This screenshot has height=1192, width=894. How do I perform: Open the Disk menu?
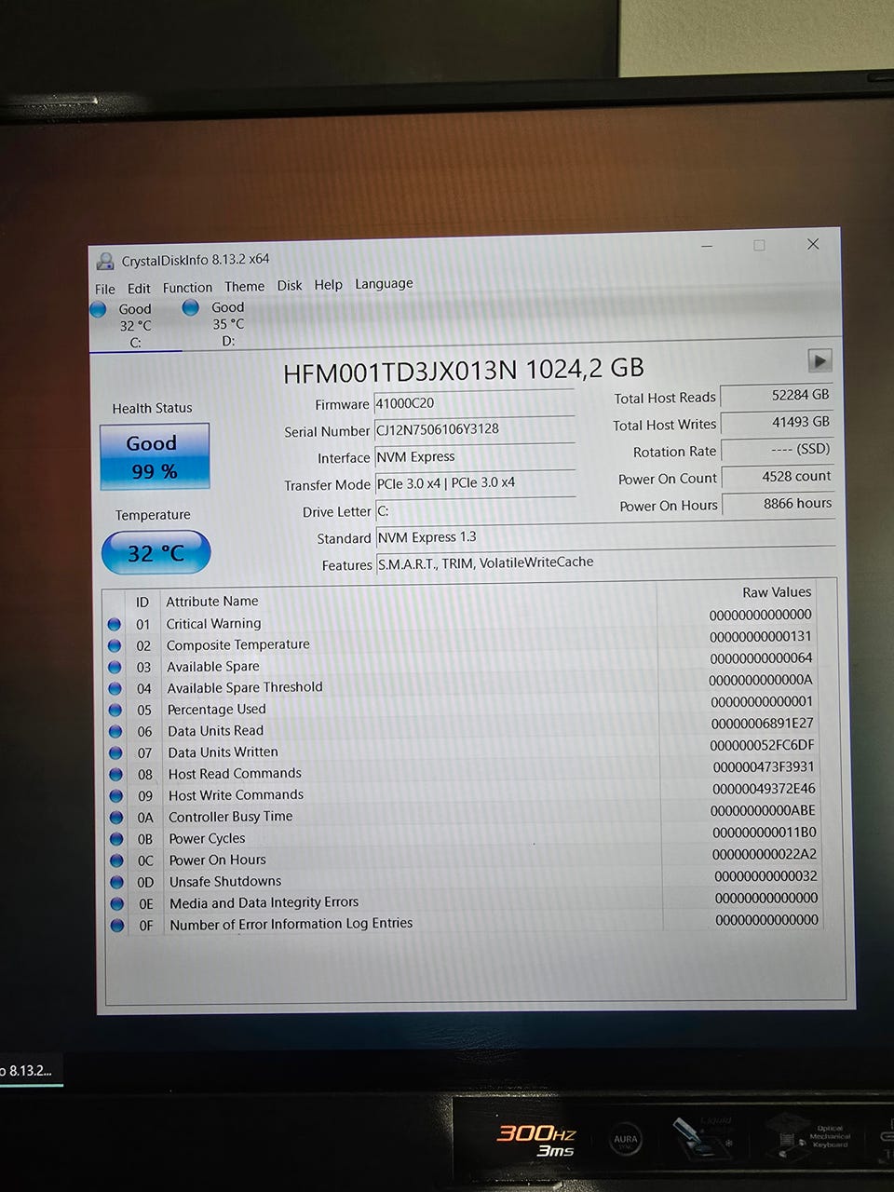click(290, 286)
